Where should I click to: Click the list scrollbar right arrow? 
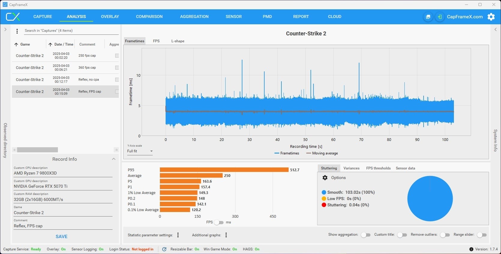click(x=116, y=150)
